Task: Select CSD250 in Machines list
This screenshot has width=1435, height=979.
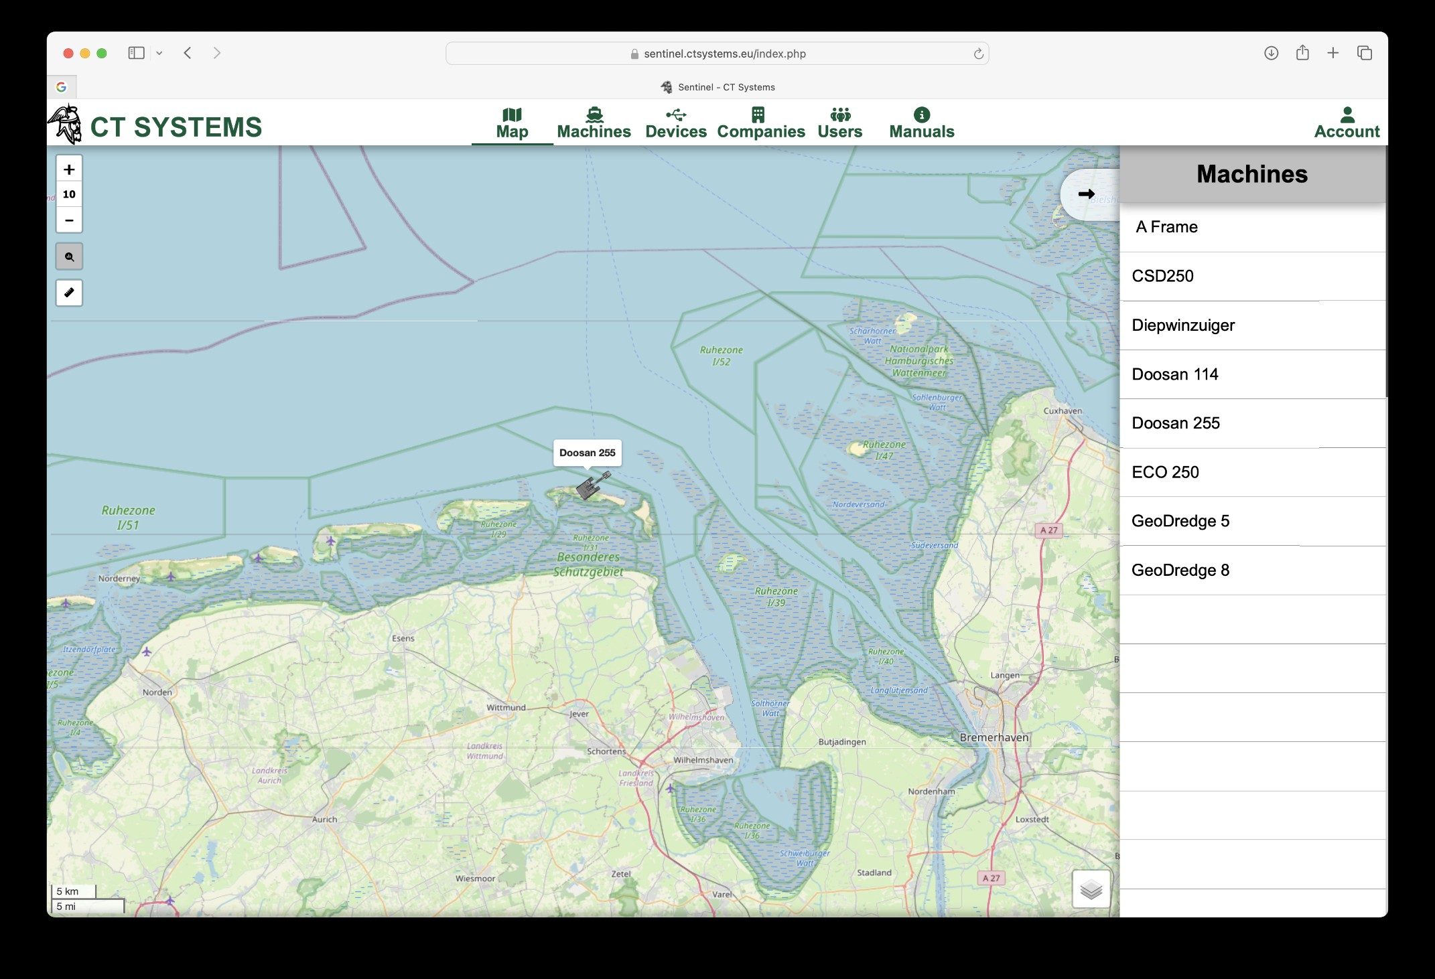Action: click(x=1253, y=276)
